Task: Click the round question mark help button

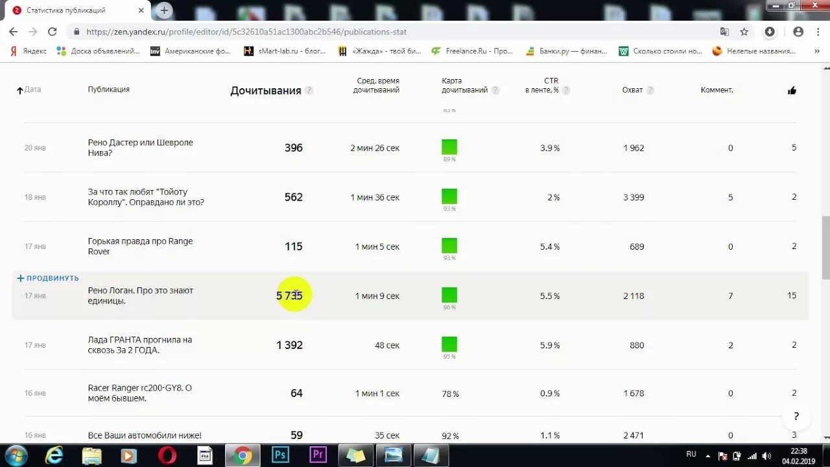Action: 796,416
